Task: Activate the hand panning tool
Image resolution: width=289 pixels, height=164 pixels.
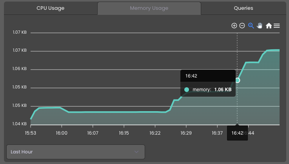Action: pos(260,25)
